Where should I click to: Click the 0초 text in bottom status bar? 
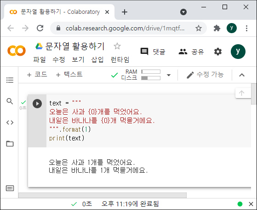point(87,204)
